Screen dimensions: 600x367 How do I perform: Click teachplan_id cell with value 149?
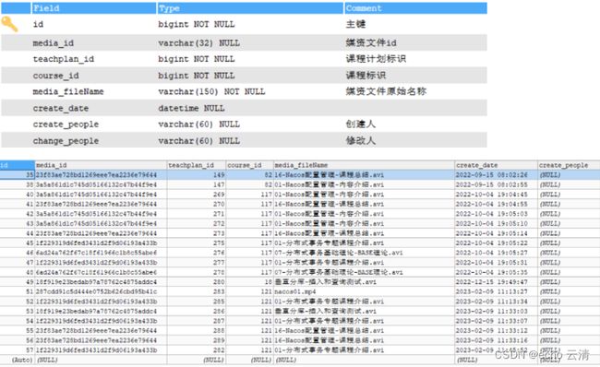point(197,174)
